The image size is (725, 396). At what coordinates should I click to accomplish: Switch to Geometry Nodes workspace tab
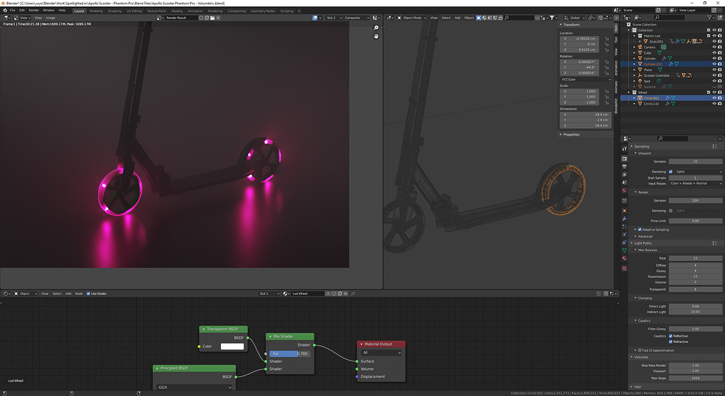[x=263, y=11]
